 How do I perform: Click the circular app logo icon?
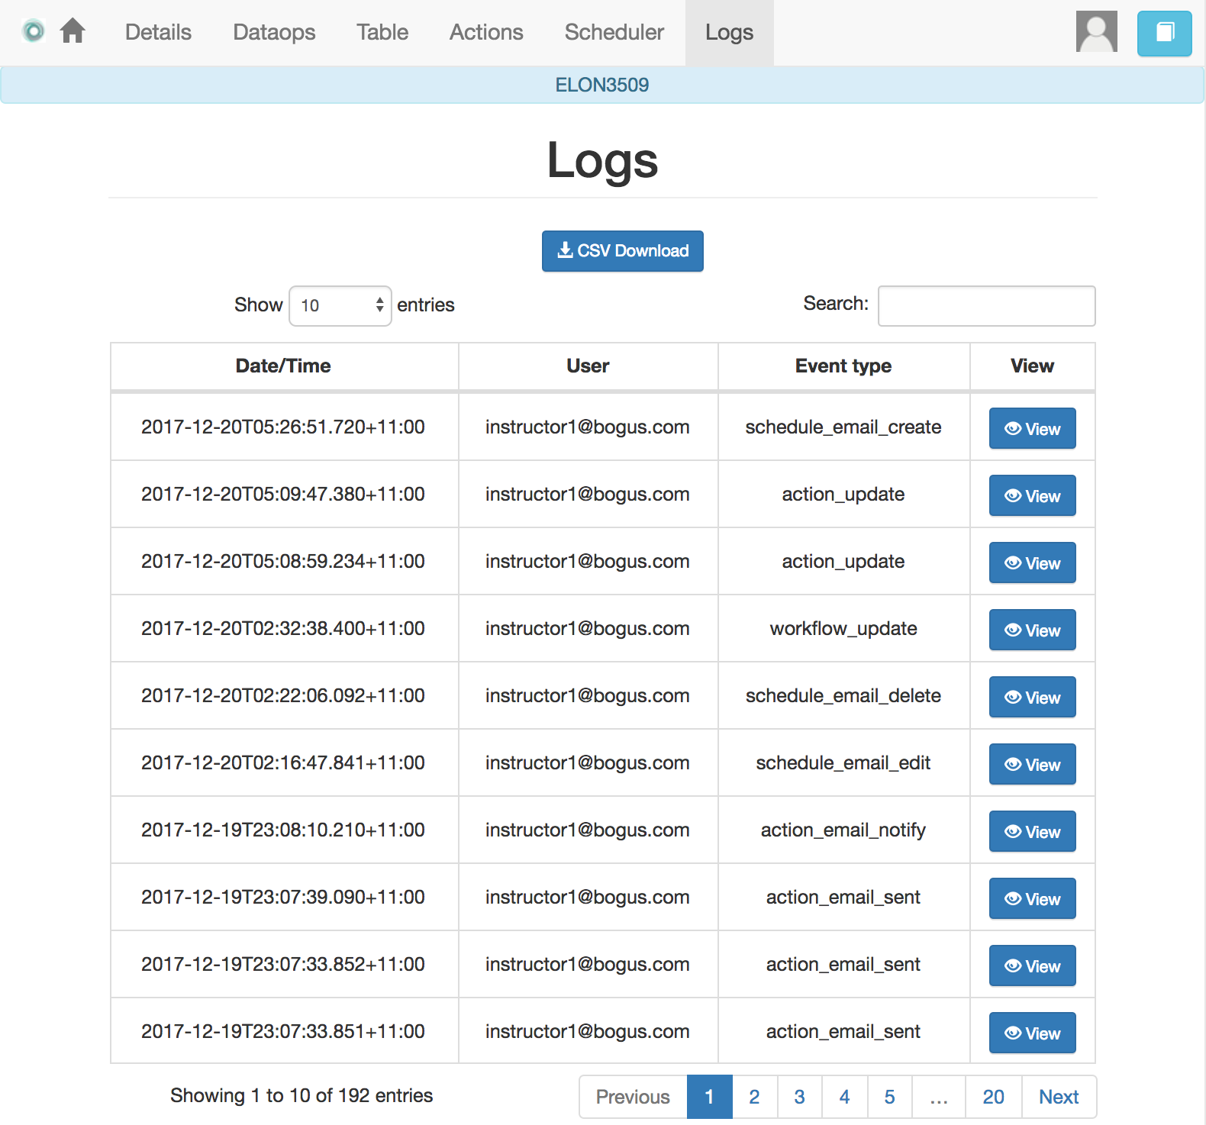pyautogui.click(x=34, y=31)
